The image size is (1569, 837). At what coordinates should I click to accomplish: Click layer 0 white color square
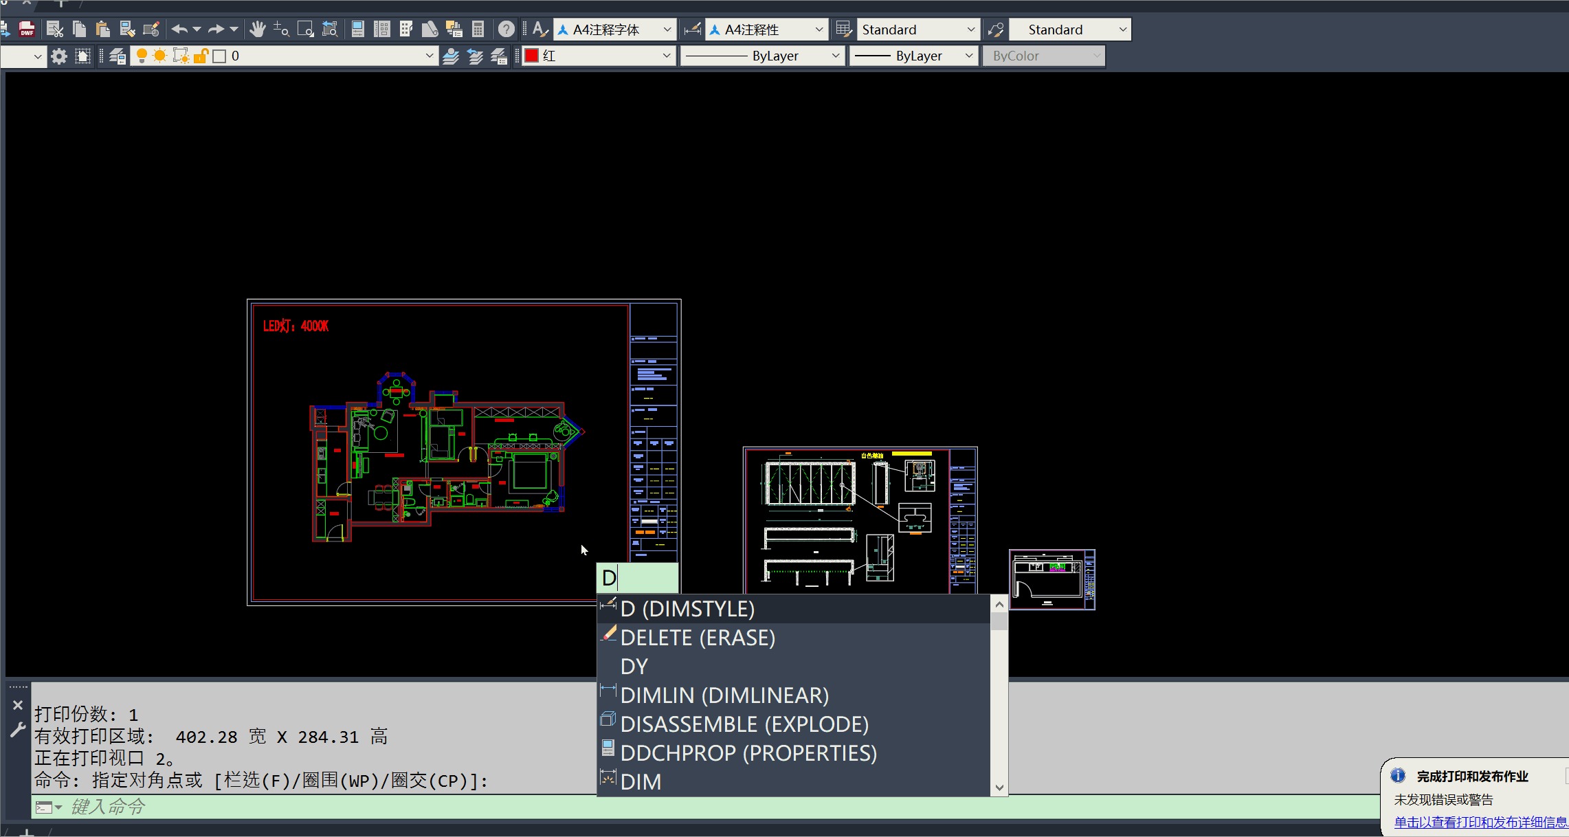tap(219, 56)
